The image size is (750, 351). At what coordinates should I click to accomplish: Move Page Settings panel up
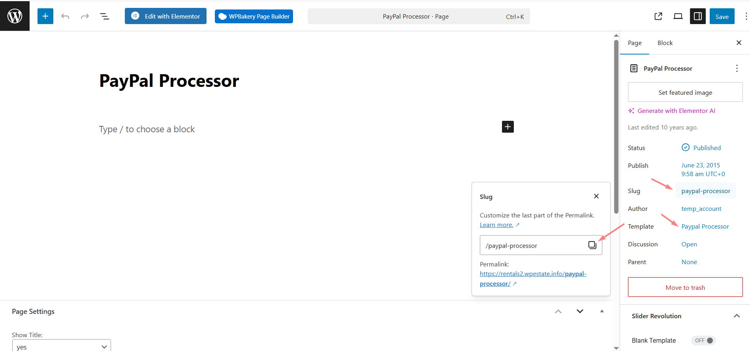point(558,312)
